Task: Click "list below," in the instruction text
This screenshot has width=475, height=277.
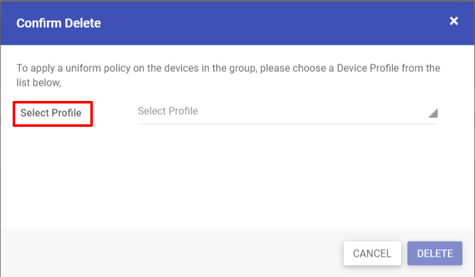Action: coord(39,83)
